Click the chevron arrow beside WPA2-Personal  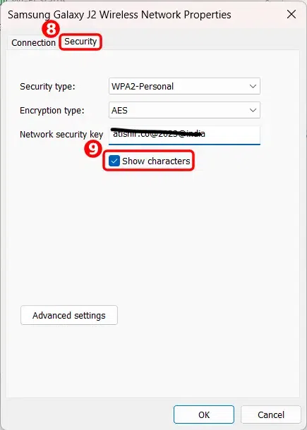pyautogui.click(x=253, y=86)
